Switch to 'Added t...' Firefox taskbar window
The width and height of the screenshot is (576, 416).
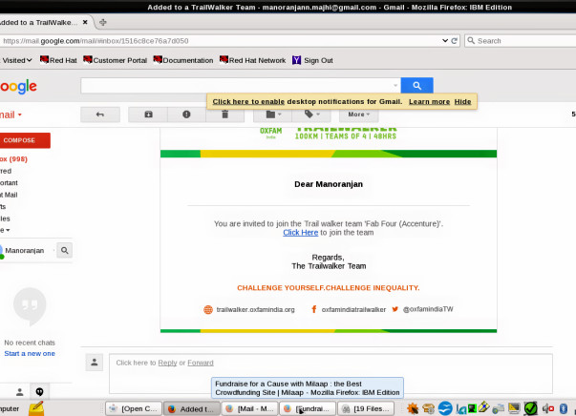coord(192,408)
